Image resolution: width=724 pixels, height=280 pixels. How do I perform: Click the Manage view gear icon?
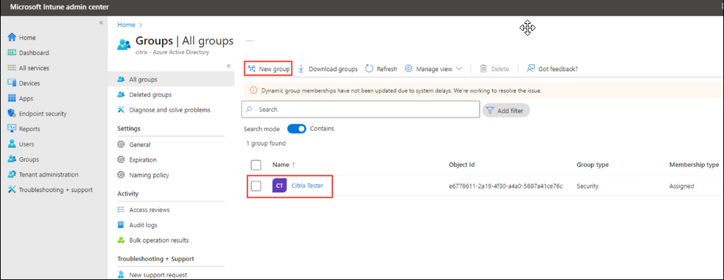[x=408, y=69]
